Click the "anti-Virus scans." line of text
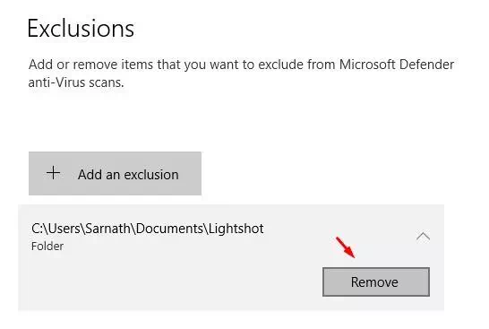The image size is (489, 329). point(76,82)
